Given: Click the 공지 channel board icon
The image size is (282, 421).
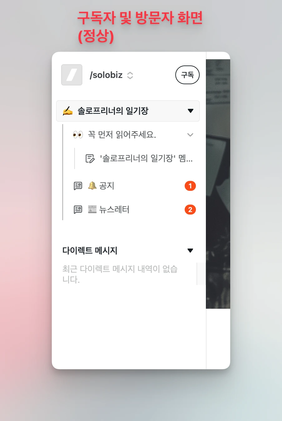Looking at the screenshot, I should coord(78,186).
